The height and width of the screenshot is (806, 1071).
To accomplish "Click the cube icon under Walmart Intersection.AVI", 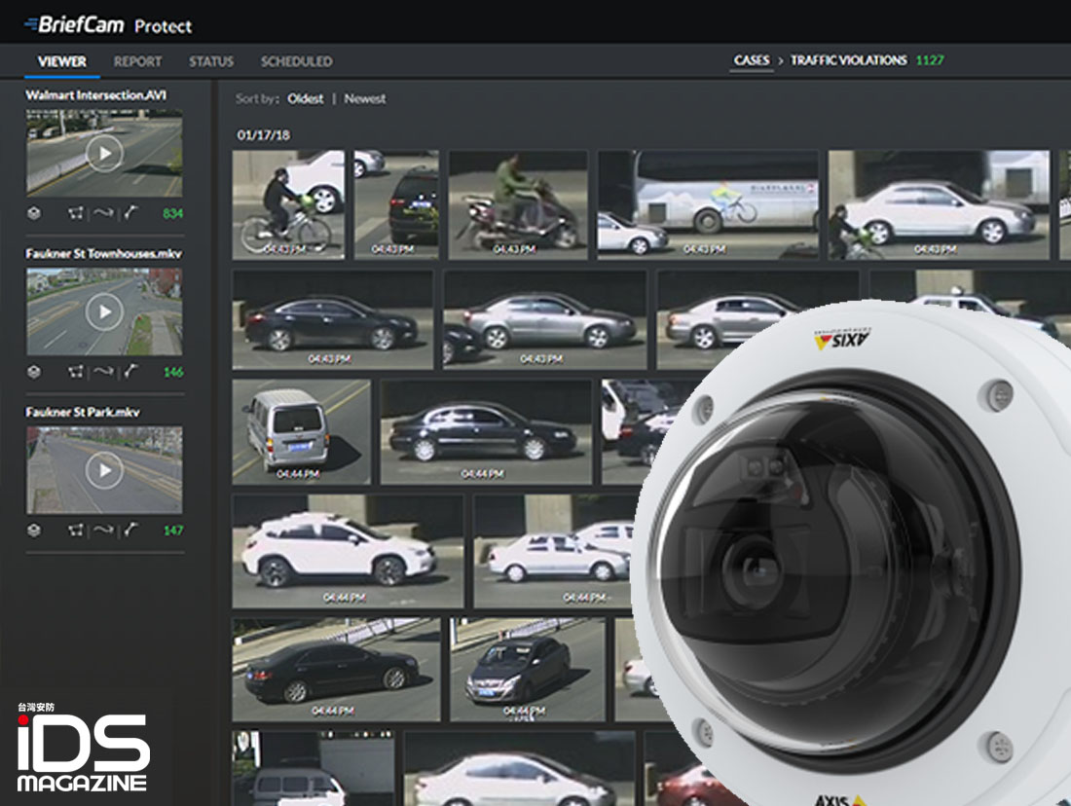I will coord(34,213).
